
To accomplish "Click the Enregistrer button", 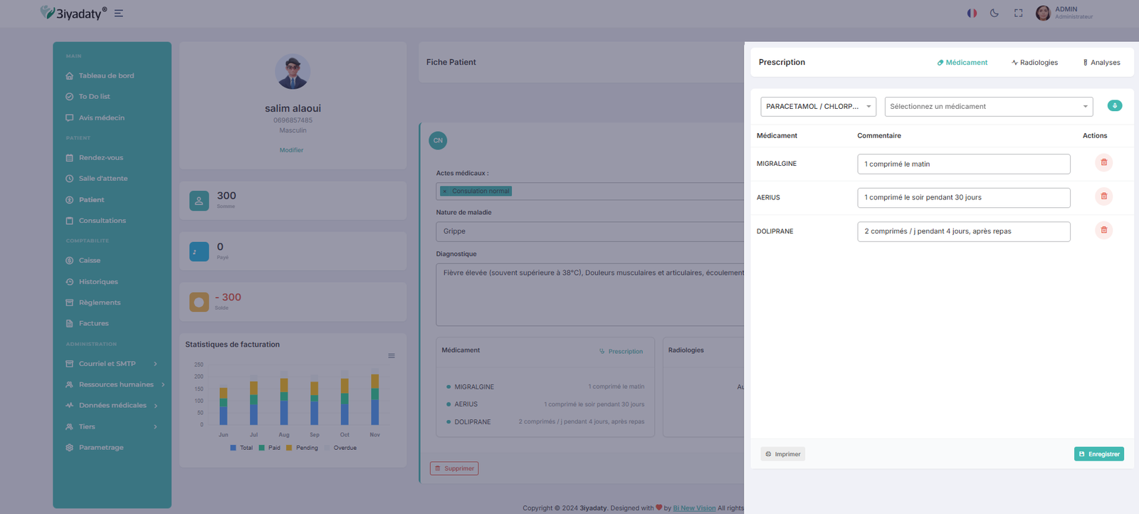I will coord(1098,454).
